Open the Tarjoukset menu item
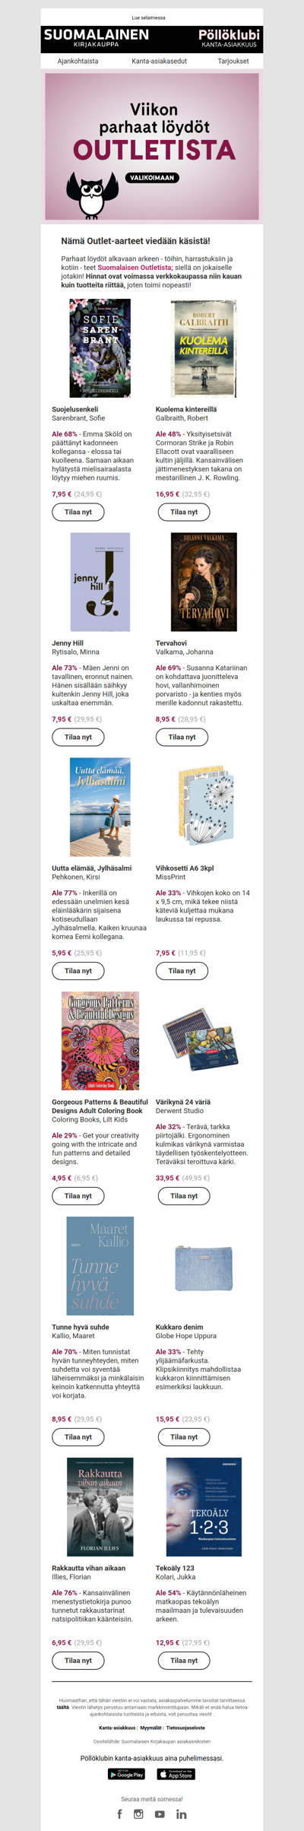The image size is (304, 1831). pos(233,61)
